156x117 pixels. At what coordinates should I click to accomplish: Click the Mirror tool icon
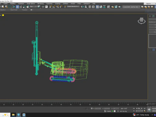click(x=82, y=7)
